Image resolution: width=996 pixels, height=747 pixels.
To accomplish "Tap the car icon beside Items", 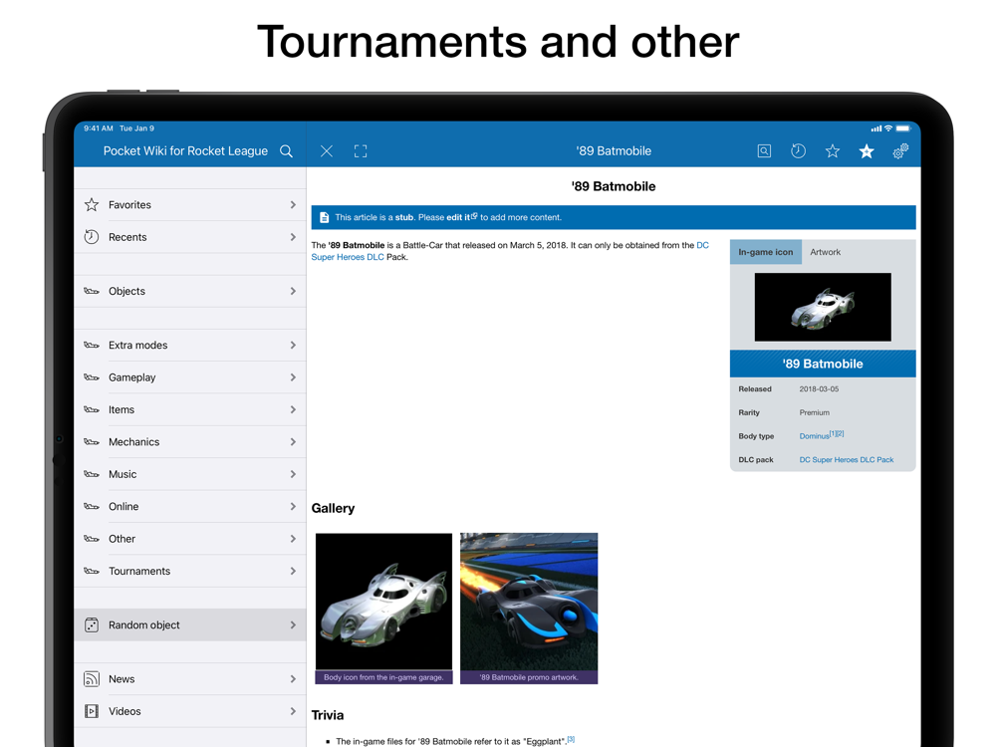I will (92, 409).
